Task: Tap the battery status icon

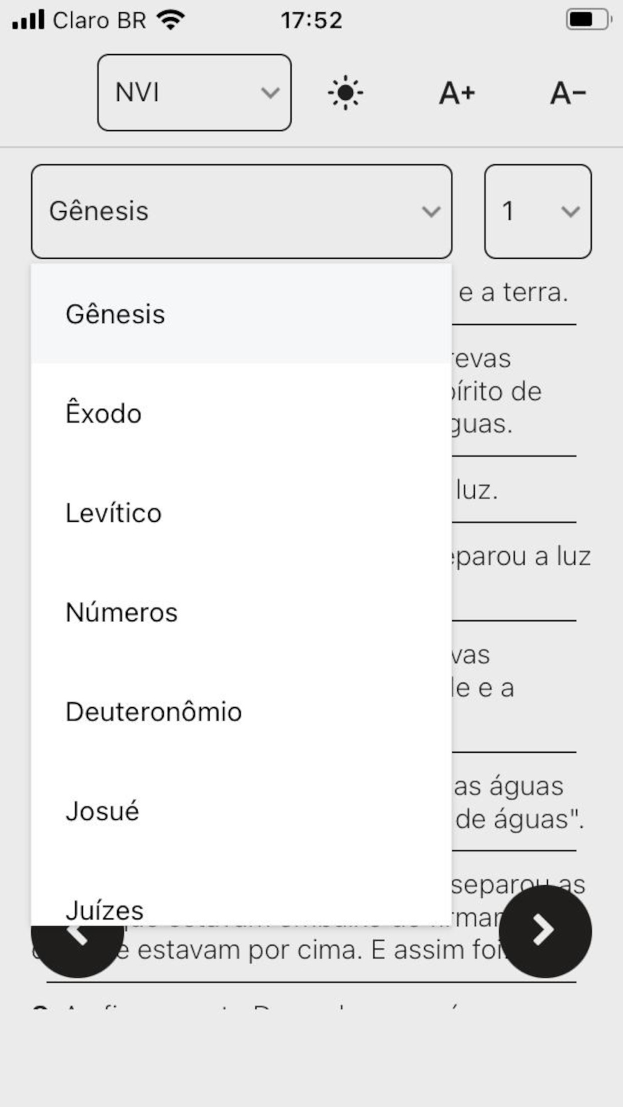Action: coord(587,20)
